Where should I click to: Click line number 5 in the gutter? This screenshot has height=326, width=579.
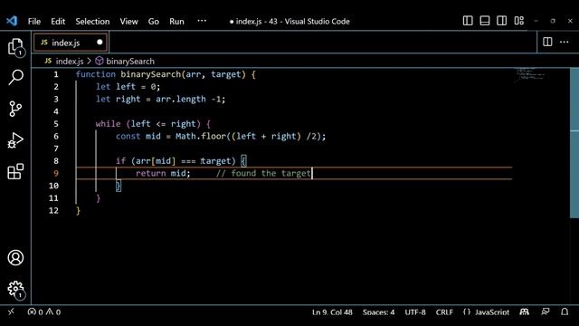(56, 124)
